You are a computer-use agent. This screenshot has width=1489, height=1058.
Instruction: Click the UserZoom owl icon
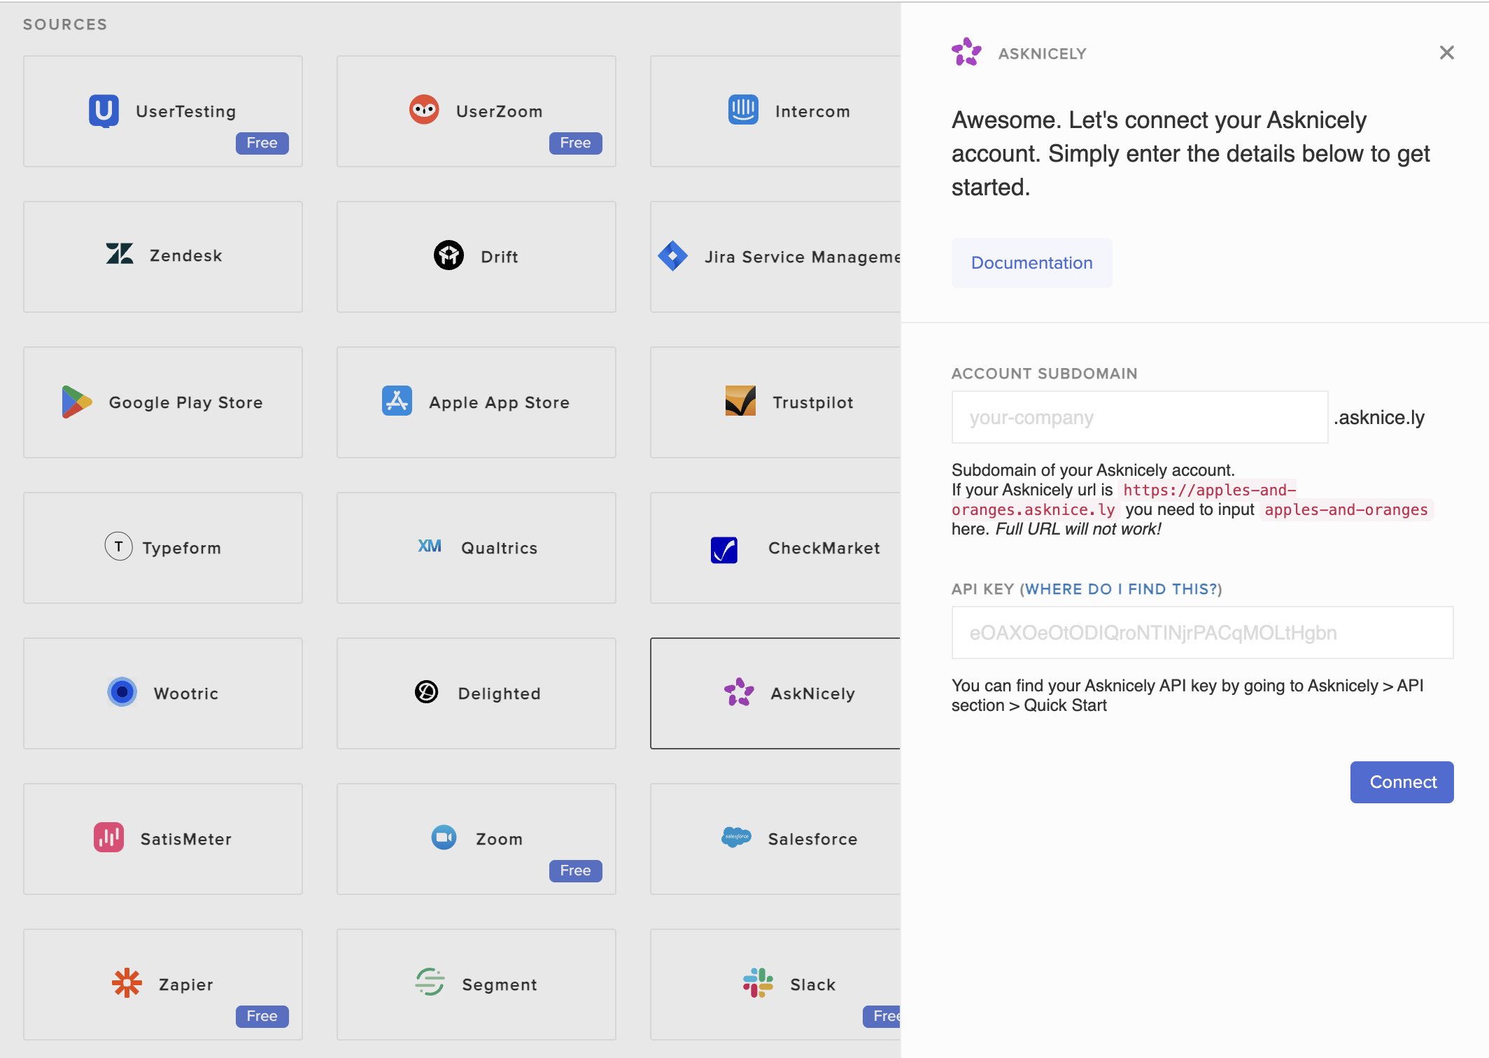tap(424, 110)
